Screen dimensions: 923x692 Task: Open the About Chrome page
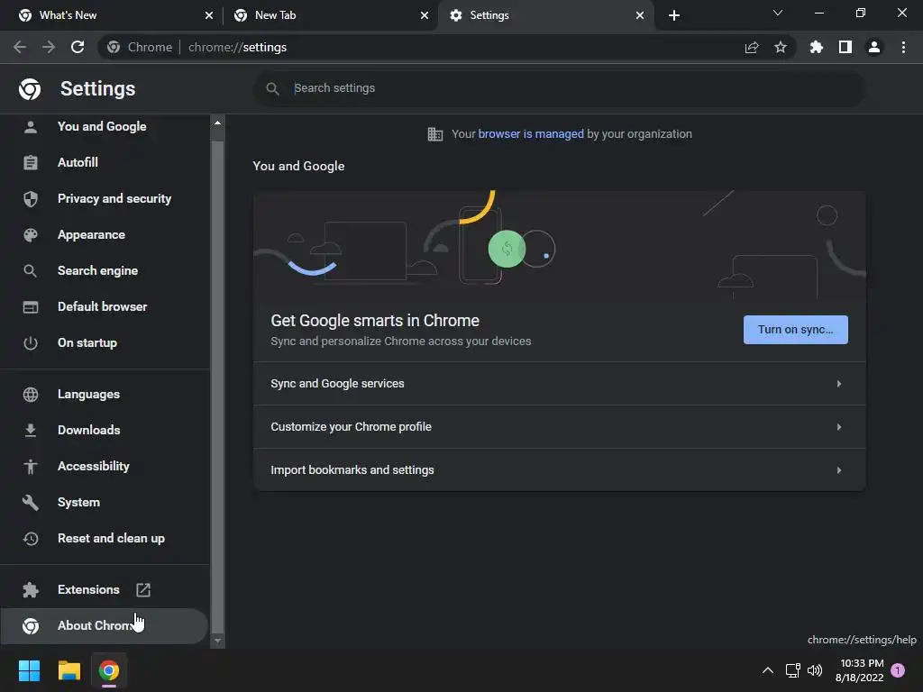click(105, 626)
